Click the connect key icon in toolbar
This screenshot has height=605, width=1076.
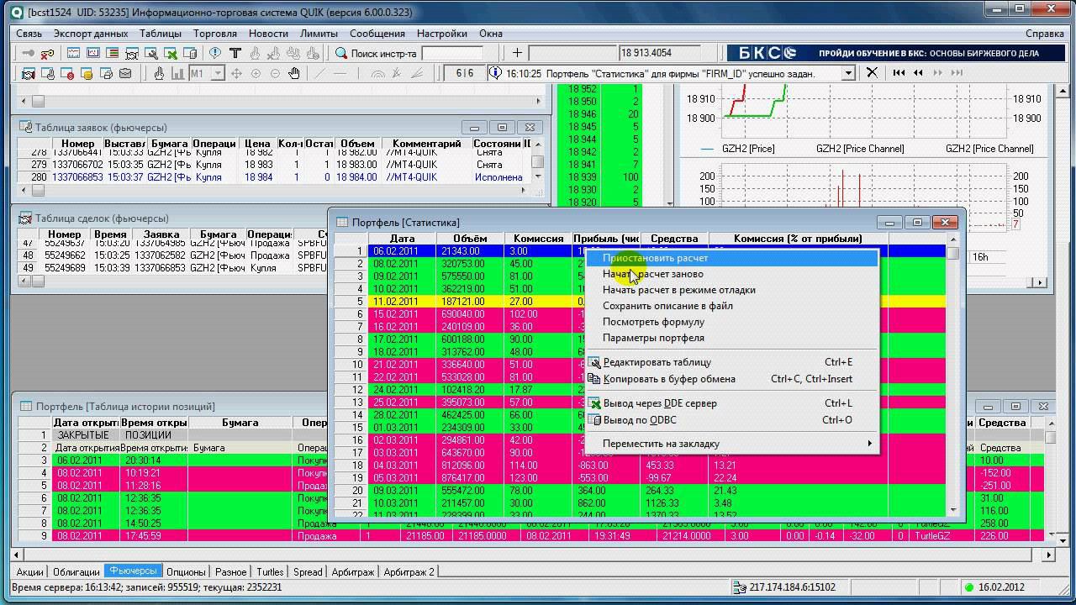28,53
